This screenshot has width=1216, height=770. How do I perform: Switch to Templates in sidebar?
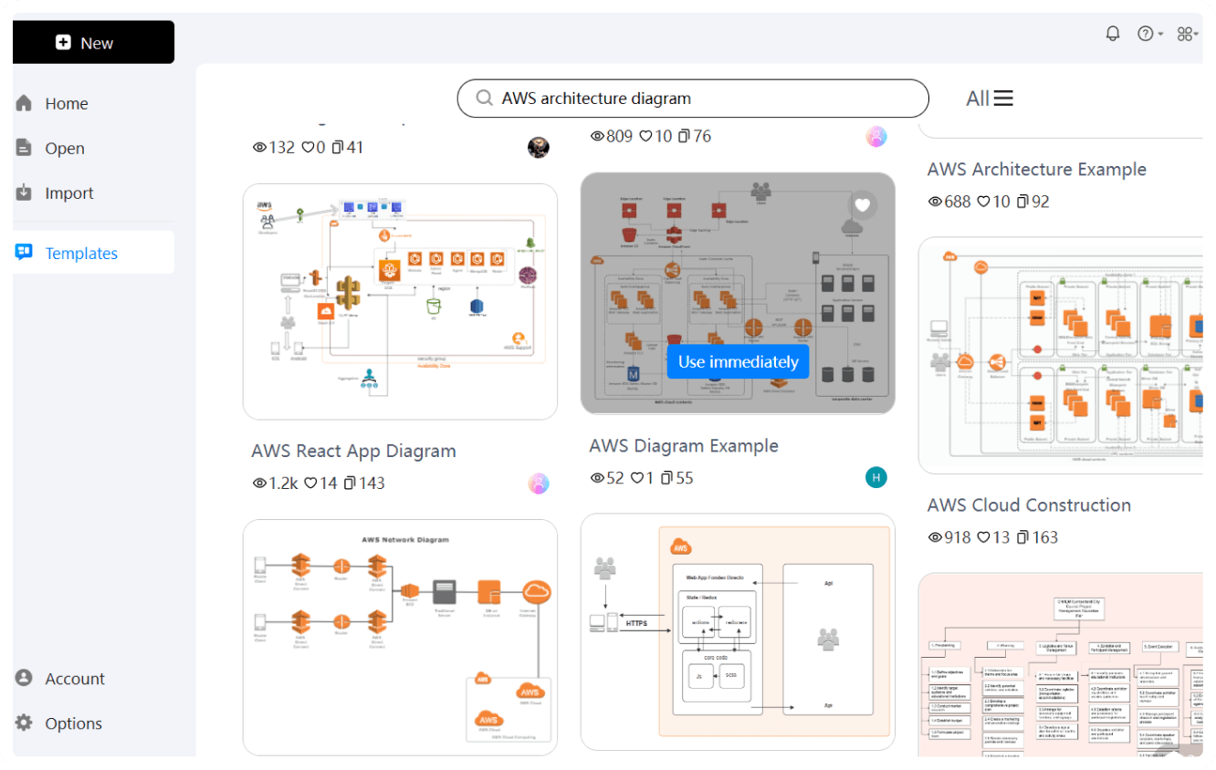pos(93,253)
